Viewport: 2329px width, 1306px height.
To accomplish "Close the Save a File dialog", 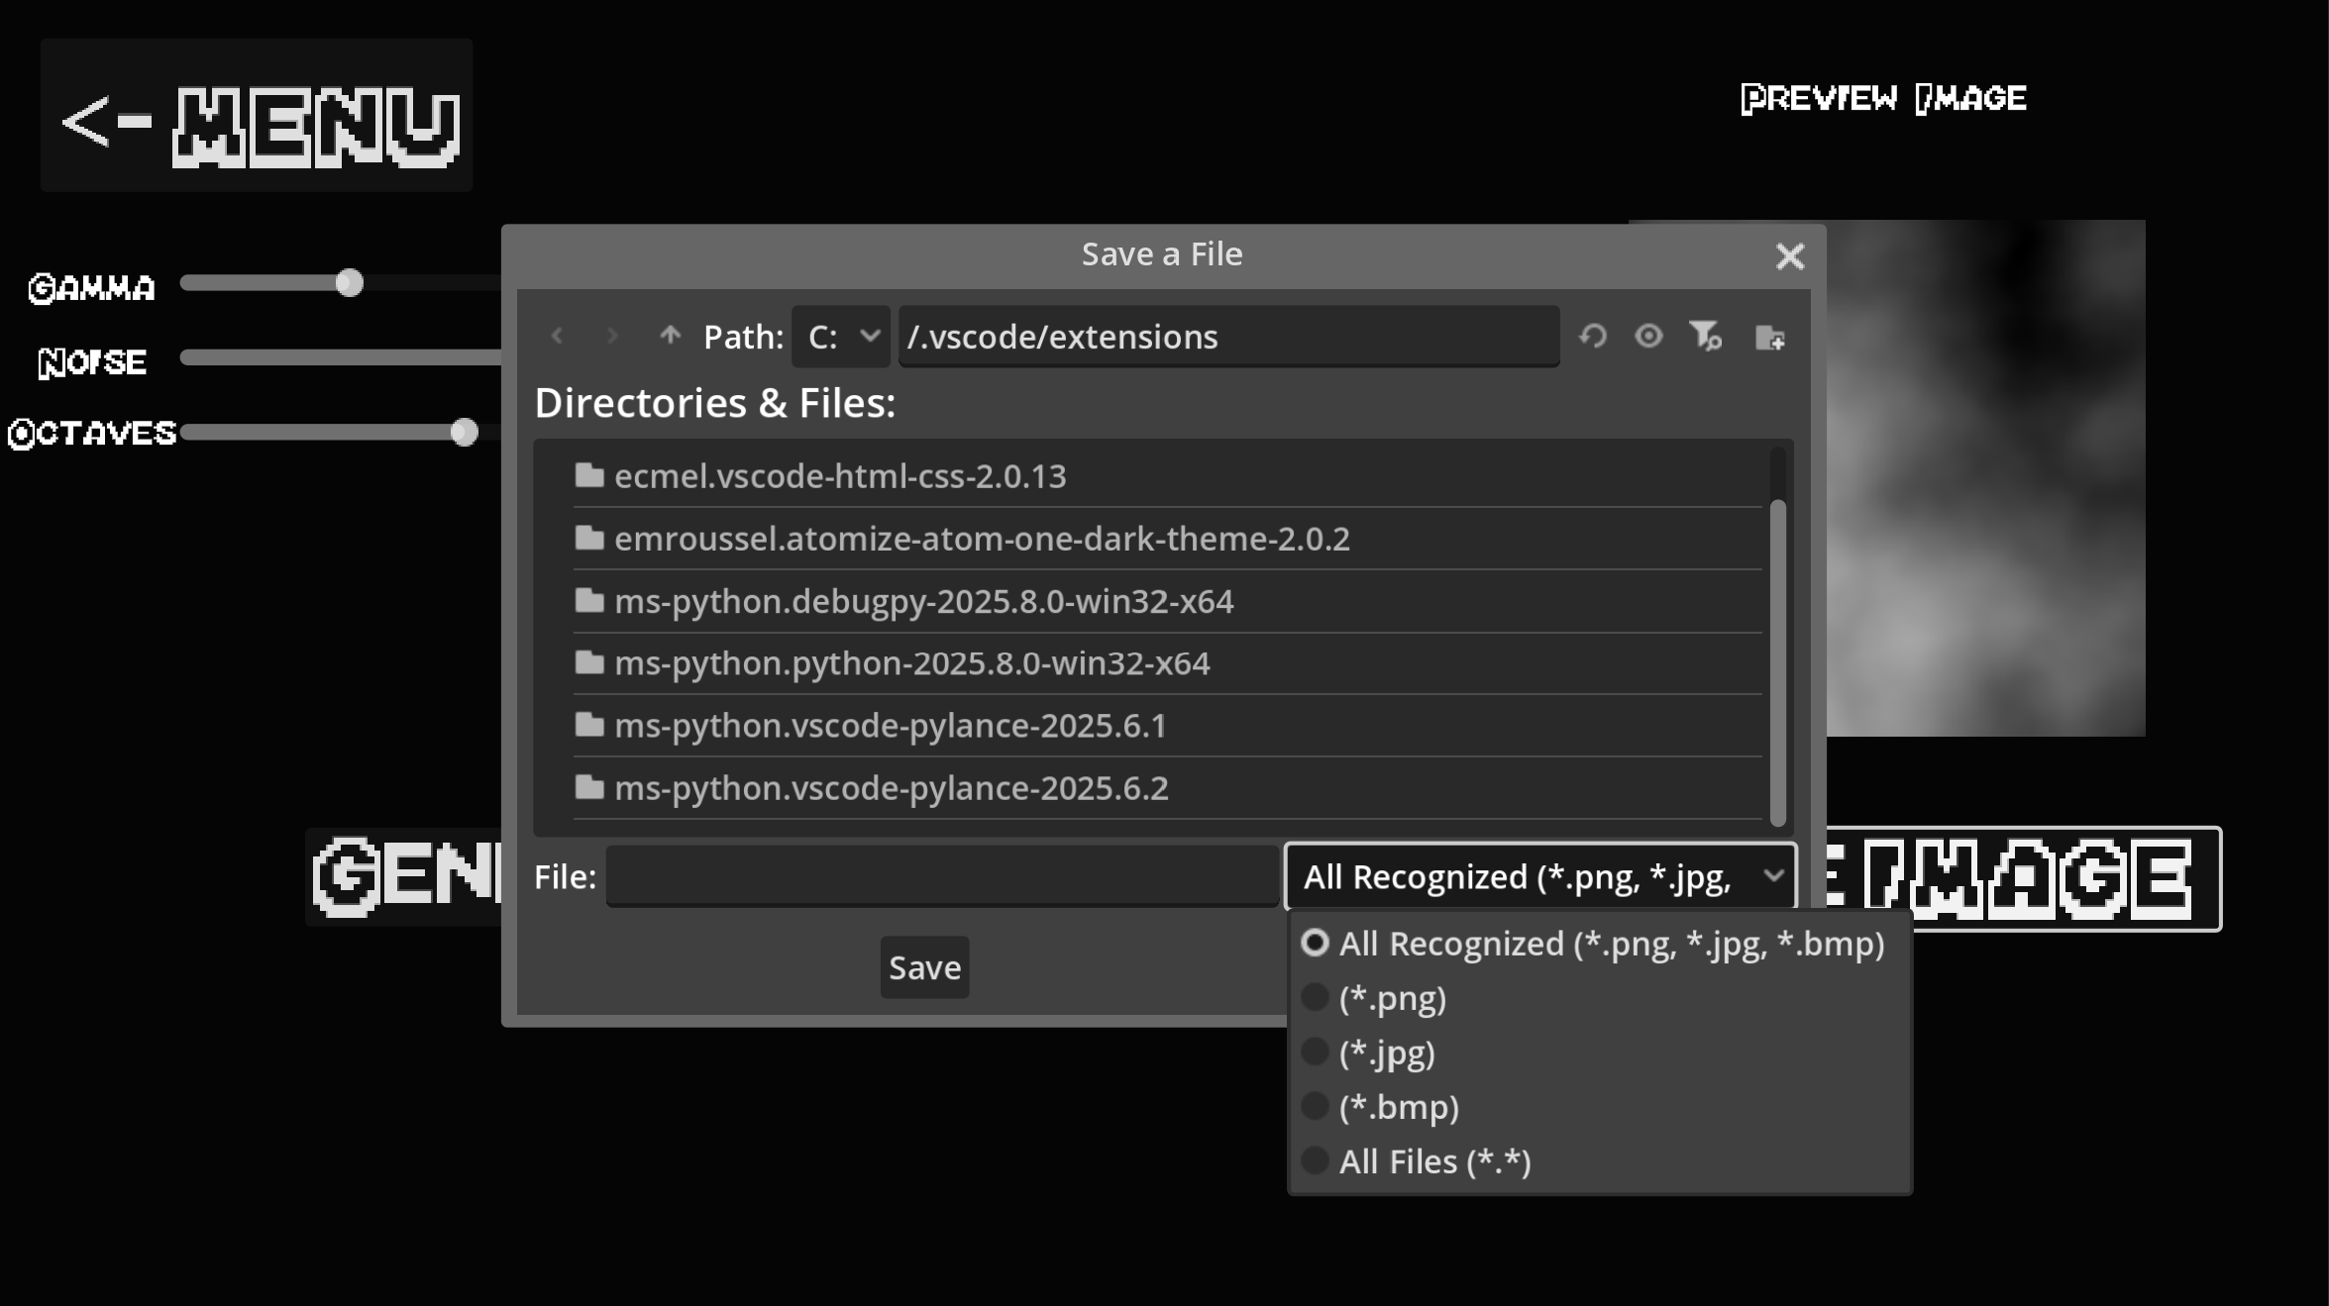I will (1789, 256).
